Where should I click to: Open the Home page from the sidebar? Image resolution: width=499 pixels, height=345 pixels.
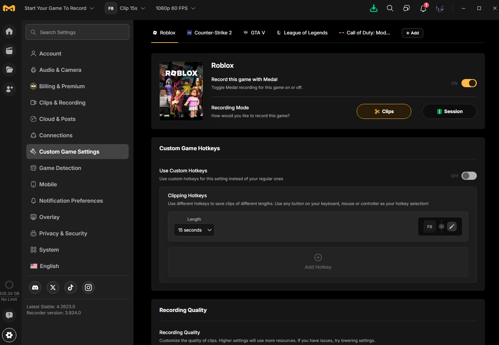click(9, 31)
